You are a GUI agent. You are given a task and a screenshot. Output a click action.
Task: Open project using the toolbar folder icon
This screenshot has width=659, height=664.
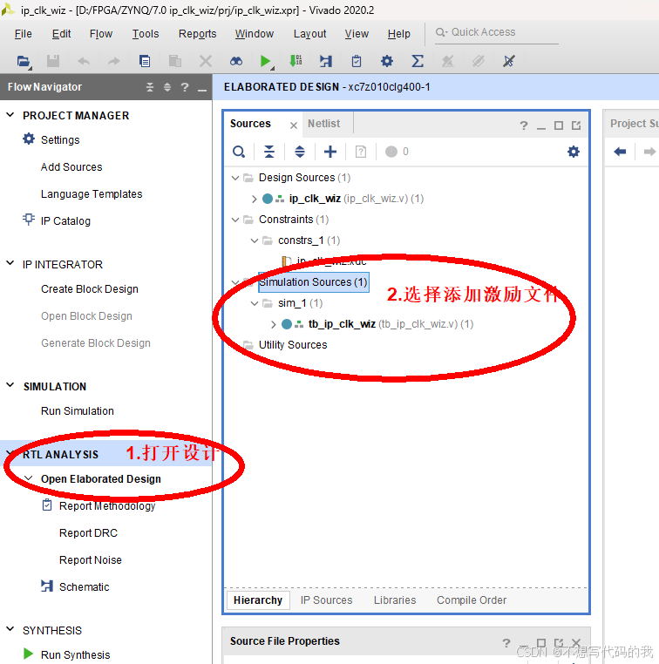point(24,61)
